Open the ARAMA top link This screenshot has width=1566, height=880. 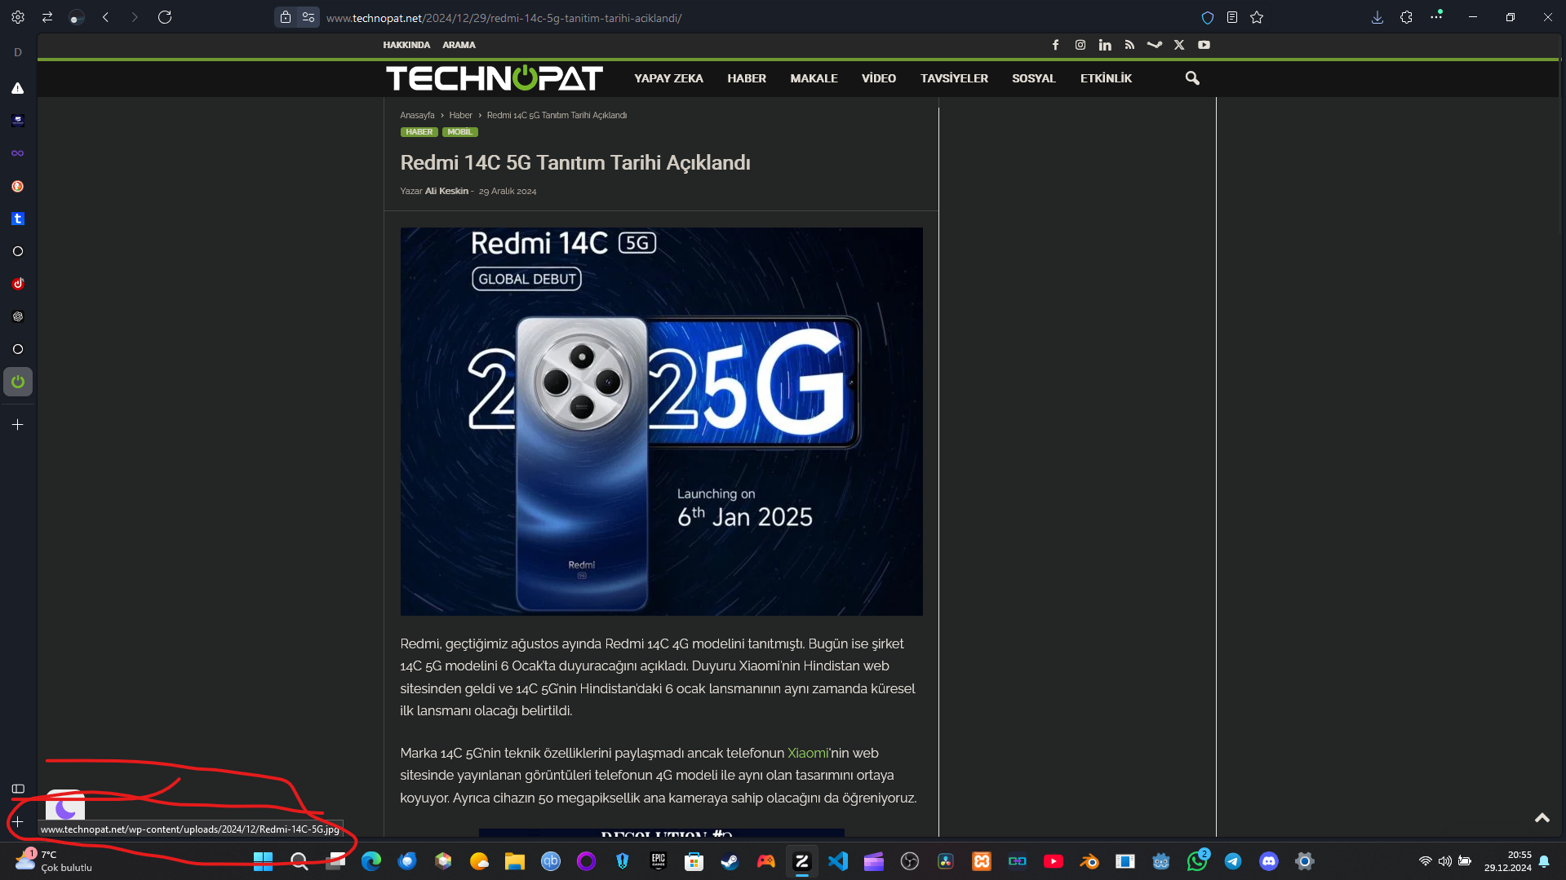coord(459,45)
